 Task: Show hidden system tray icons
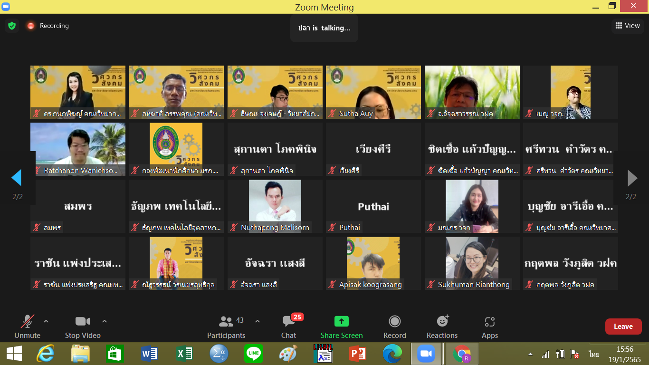point(530,354)
